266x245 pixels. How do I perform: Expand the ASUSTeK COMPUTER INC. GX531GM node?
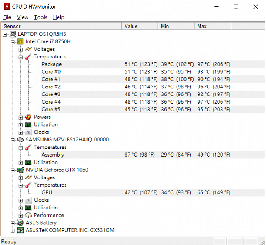tap(13, 231)
